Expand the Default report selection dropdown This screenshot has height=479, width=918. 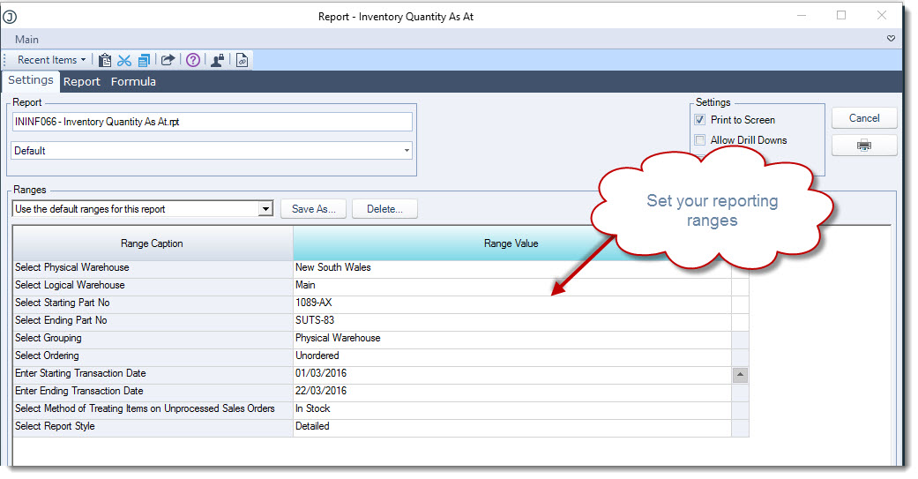[x=407, y=151]
